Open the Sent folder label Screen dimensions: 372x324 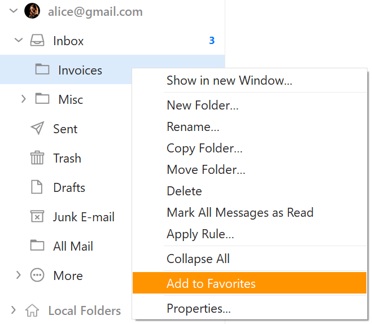[65, 129]
